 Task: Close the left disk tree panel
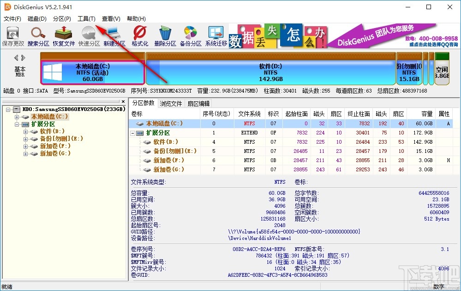tap(123, 102)
